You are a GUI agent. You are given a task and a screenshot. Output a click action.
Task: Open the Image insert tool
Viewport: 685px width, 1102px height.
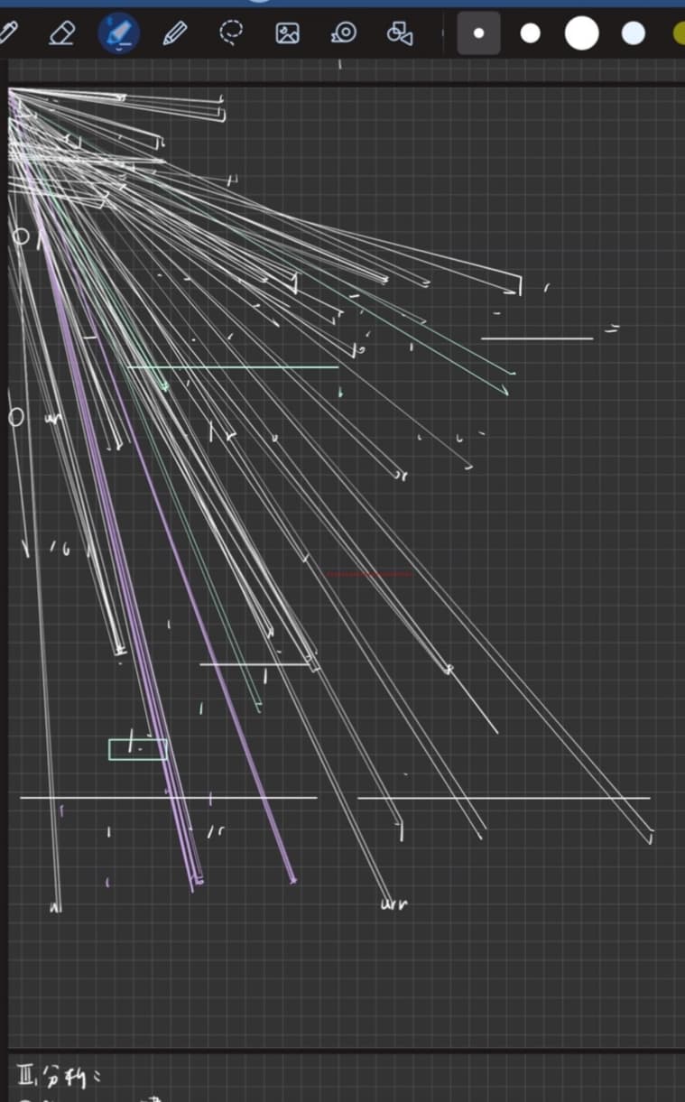coord(287,33)
